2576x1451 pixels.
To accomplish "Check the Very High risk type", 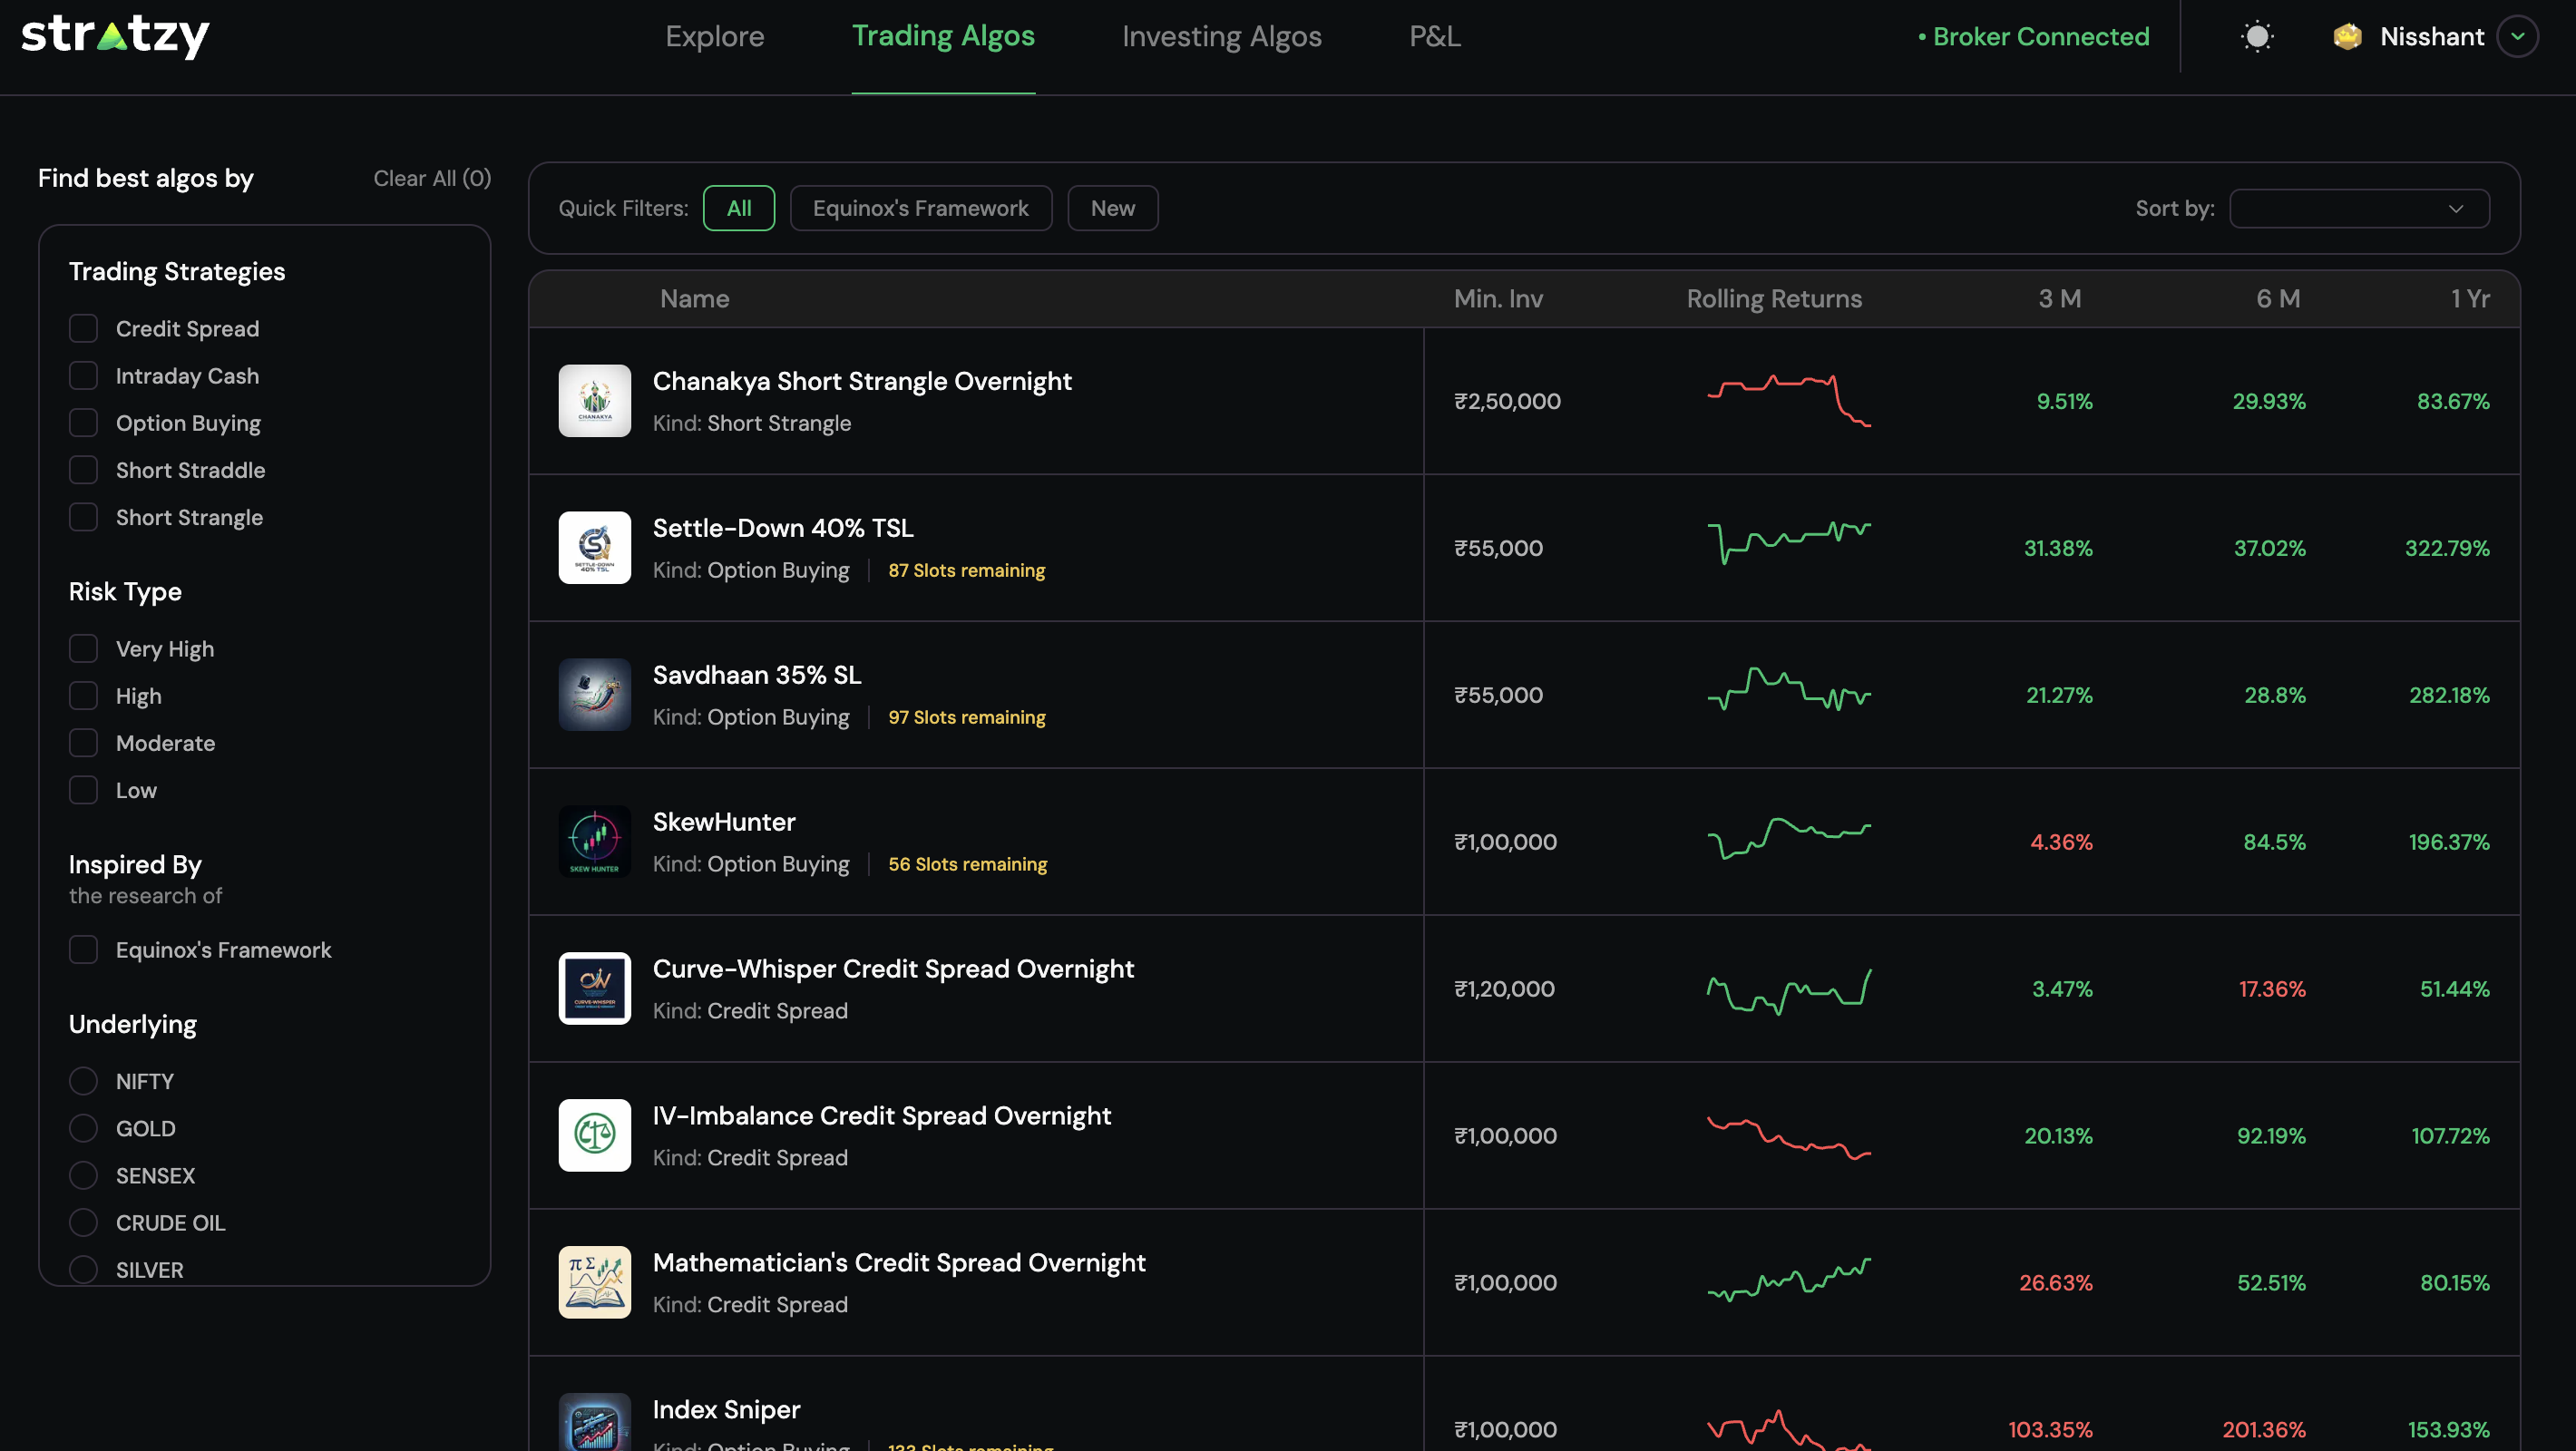I will [x=83, y=649].
